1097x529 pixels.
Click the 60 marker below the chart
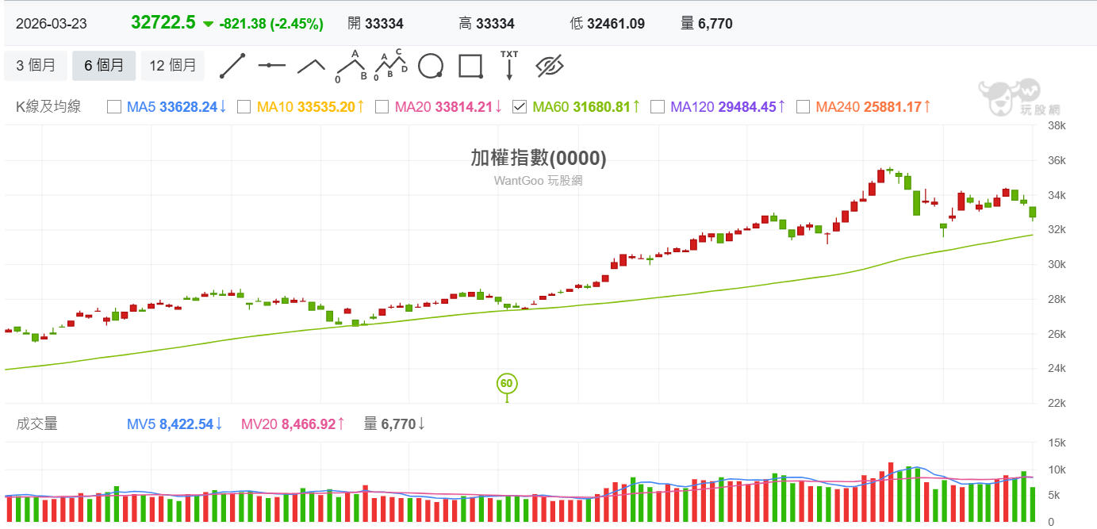(507, 384)
